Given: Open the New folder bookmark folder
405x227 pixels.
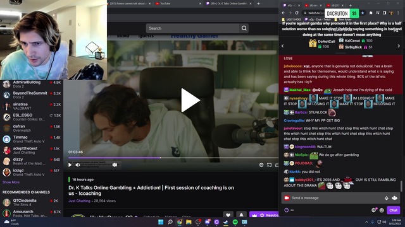Looking at the screenshot, I should (x=343, y=20).
